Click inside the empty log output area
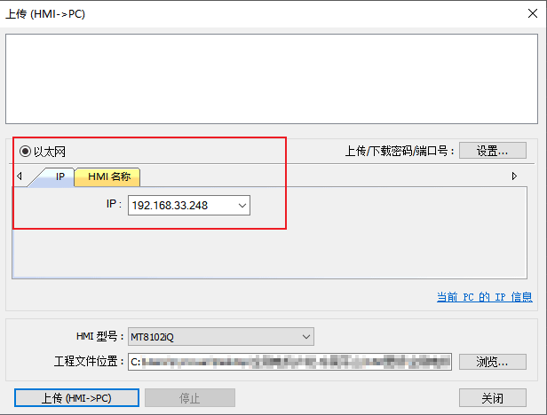The image size is (547, 415). (x=272, y=79)
